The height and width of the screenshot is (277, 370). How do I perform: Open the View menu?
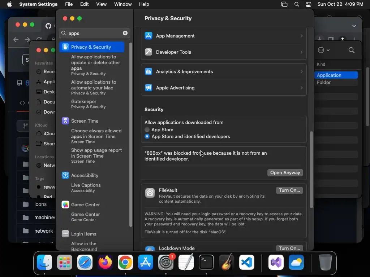(102, 4)
